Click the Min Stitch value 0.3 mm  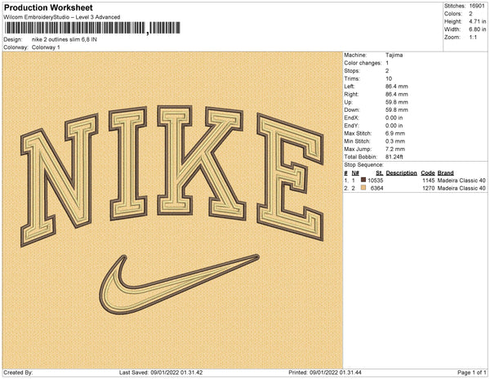click(395, 141)
